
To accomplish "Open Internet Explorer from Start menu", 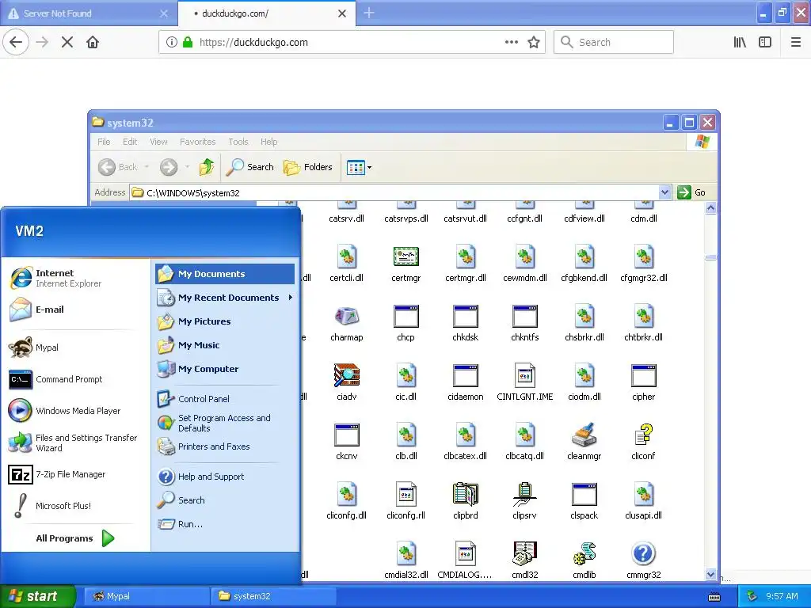I will pyautogui.click(x=56, y=278).
